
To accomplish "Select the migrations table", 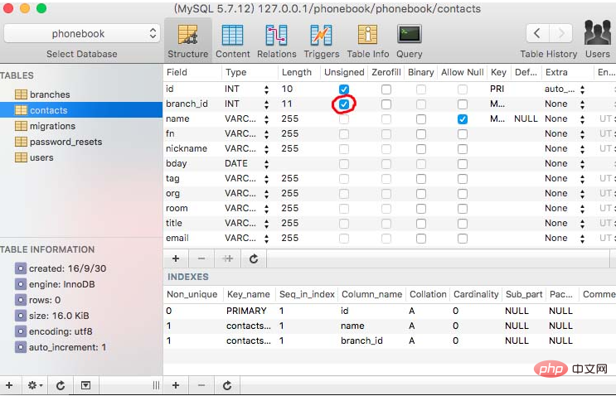I will click(52, 126).
